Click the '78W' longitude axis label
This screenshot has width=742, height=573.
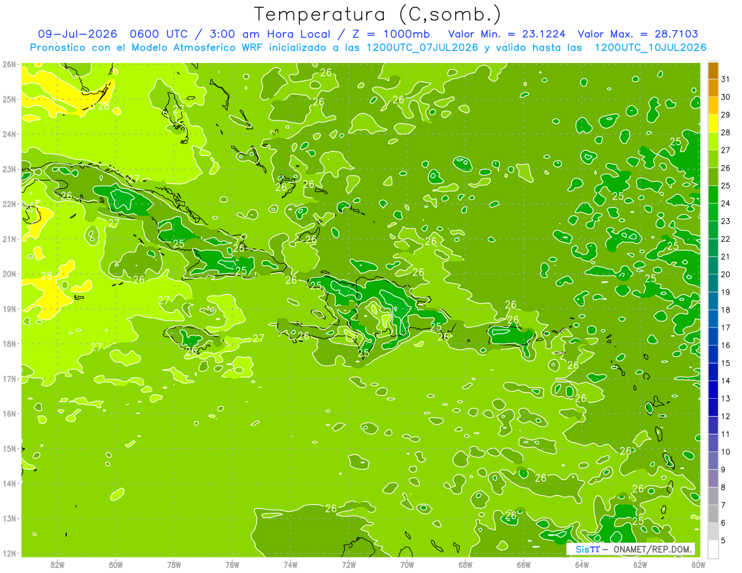coord(174,564)
